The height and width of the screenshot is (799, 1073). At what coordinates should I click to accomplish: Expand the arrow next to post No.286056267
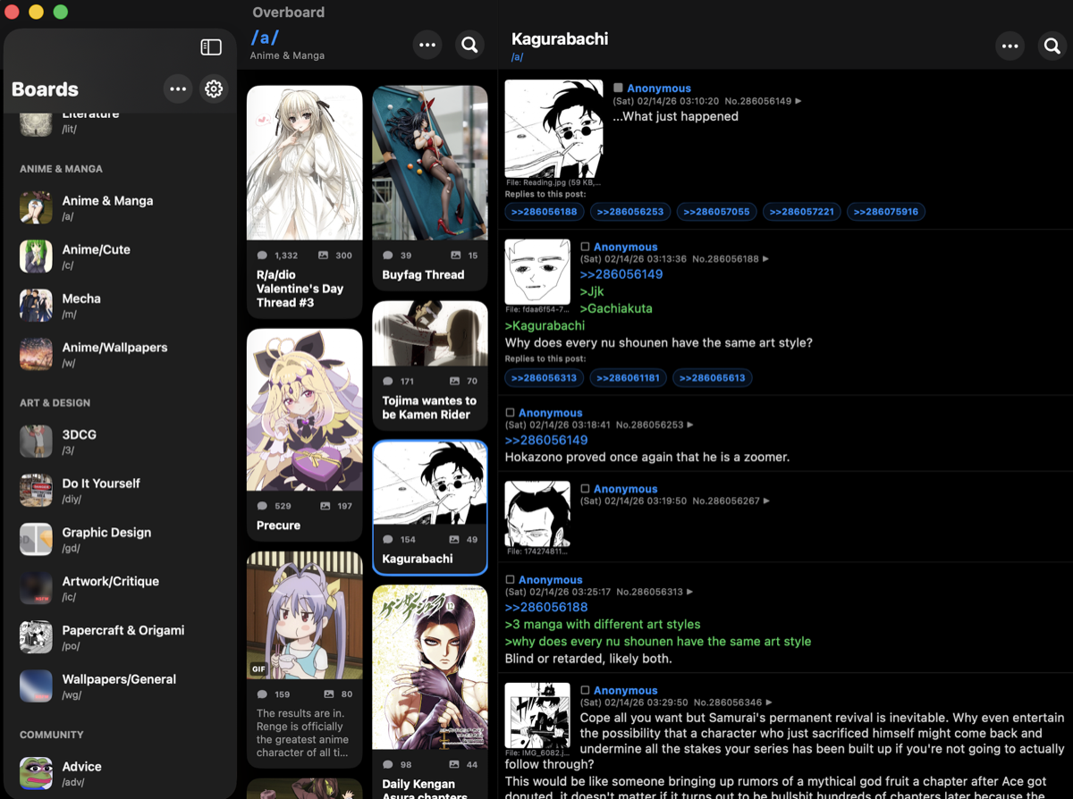point(767,500)
